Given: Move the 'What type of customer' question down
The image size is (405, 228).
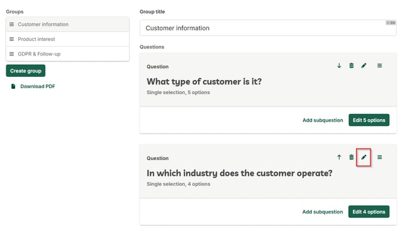Looking at the screenshot, I should [339, 66].
